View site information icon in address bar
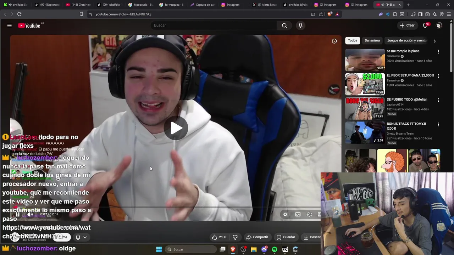Viewport: 454px width, 255px height. 90,14
